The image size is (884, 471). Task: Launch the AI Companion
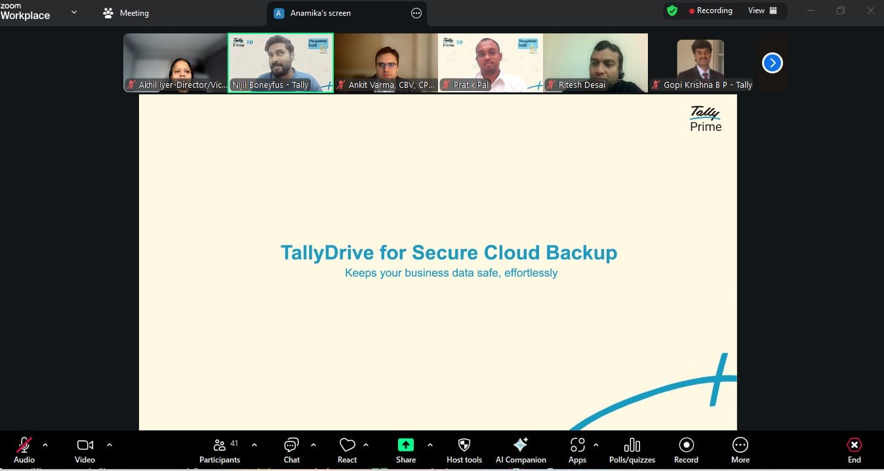click(521, 451)
